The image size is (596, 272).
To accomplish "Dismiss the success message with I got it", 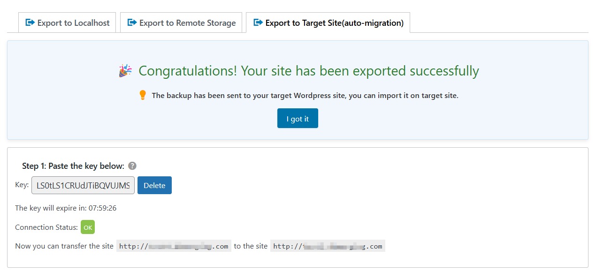I will click(x=298, y=118).
